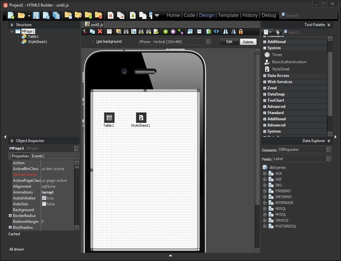Click the Edit device button

pyautogui.click(x=229, y=42)
